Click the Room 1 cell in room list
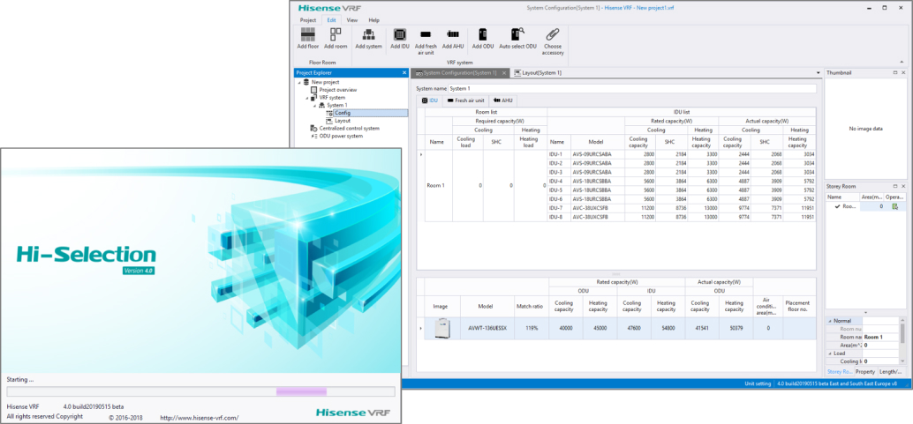 [x=439, y=185]
